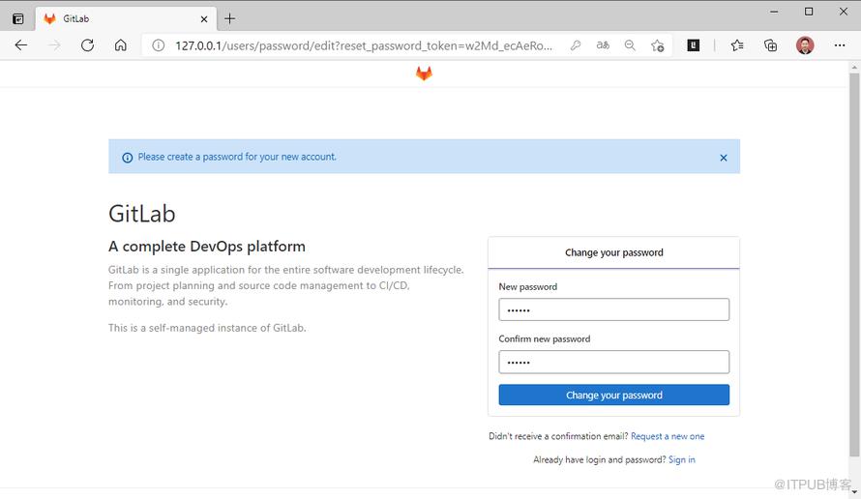Focus the Confirm new password field
The height and width of the screenshot is (499, 861).
[614, 362]
